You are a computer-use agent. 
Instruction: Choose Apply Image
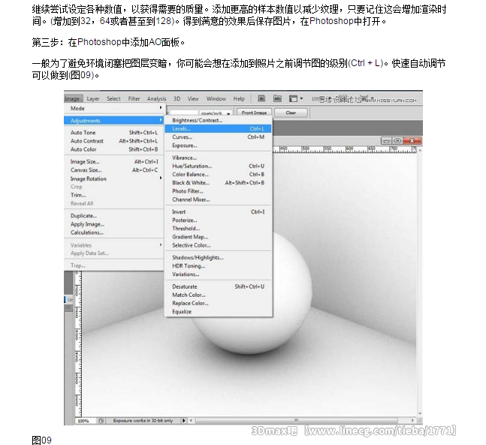pyautogui.click(x=113, y=224)
